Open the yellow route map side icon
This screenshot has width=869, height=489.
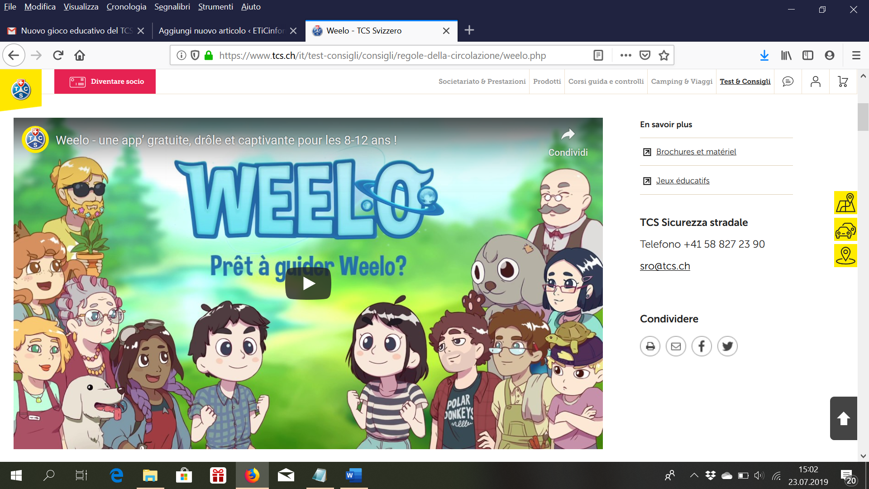(845, 203)
